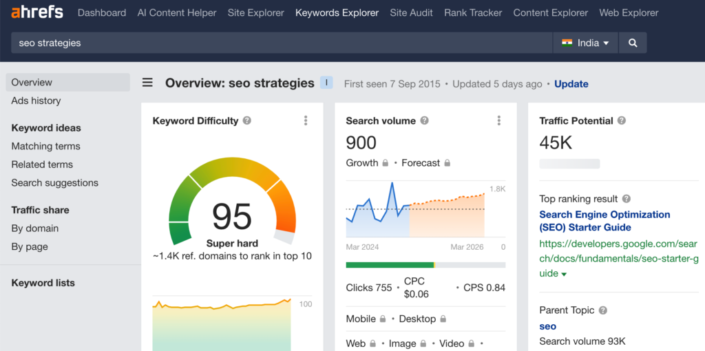Open Ads history in sidebar

[36, 100]
